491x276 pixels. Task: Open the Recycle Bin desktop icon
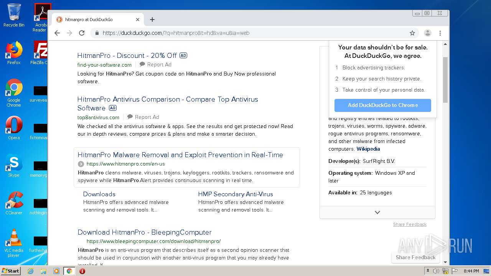tap(14, 15)
